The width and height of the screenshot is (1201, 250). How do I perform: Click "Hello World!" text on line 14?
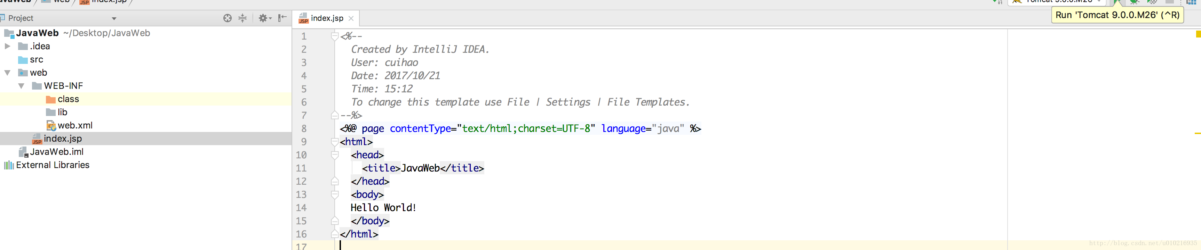click(x=383, y=208)
